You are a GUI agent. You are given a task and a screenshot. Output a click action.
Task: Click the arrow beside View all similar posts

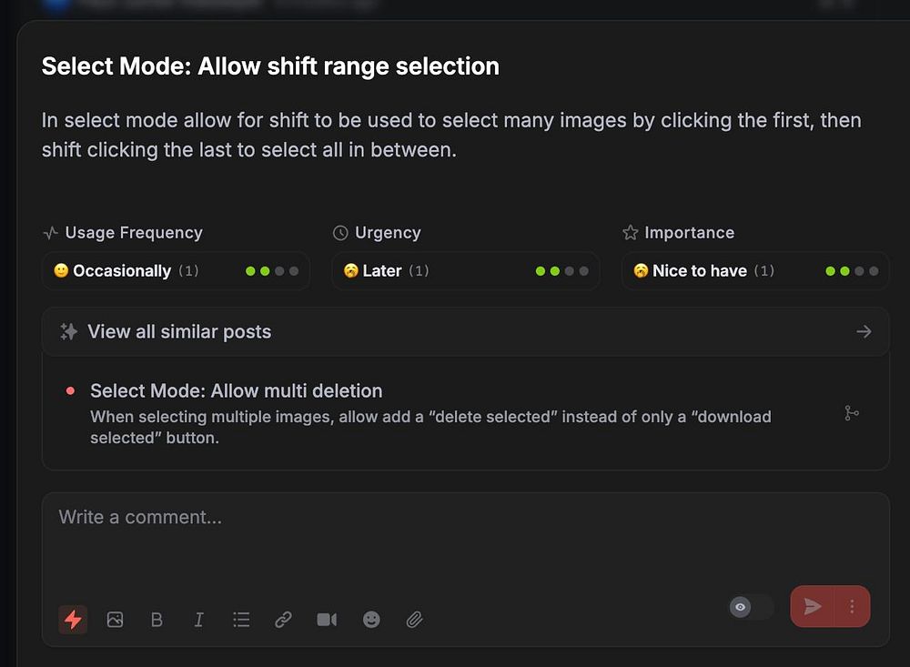pos(864,332)
